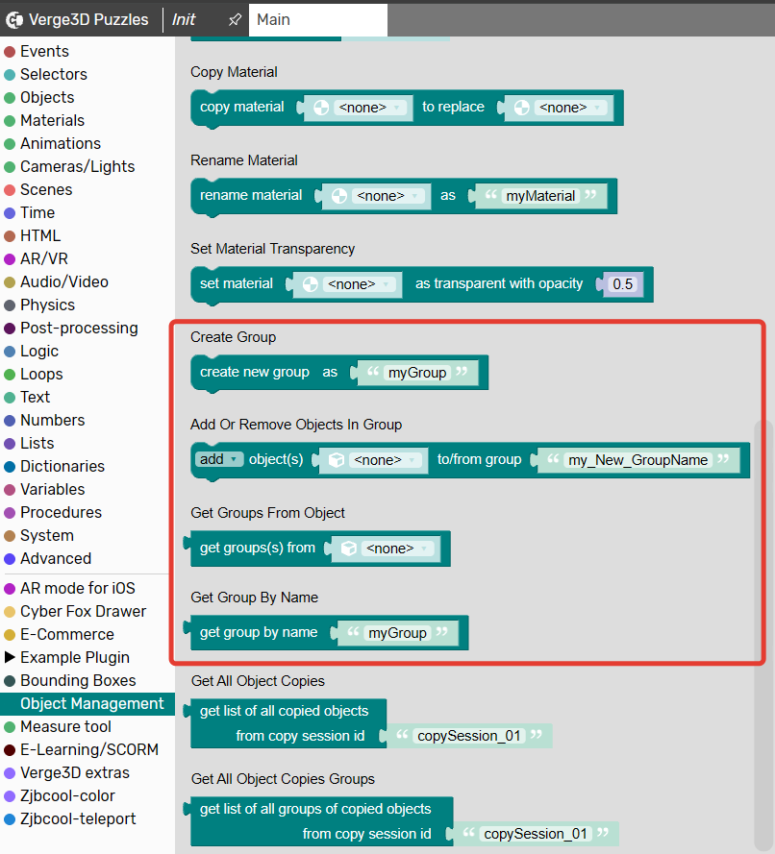Click the cube icon in add object(s) block
Image resolution: width=775 pixels, height=854 pixels.
[x=337, y=460]
